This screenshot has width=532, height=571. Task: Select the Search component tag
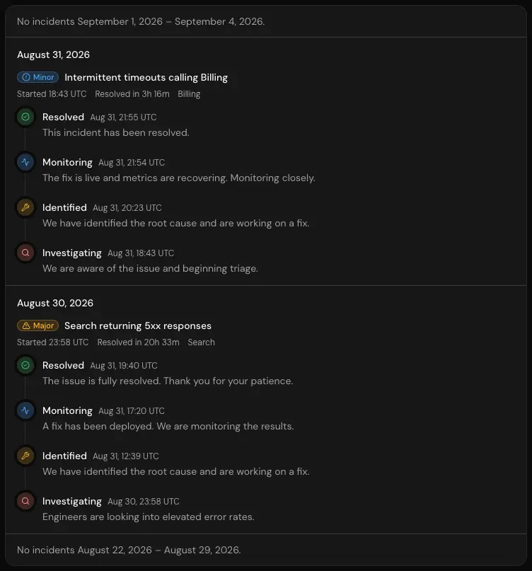(202, 342)
